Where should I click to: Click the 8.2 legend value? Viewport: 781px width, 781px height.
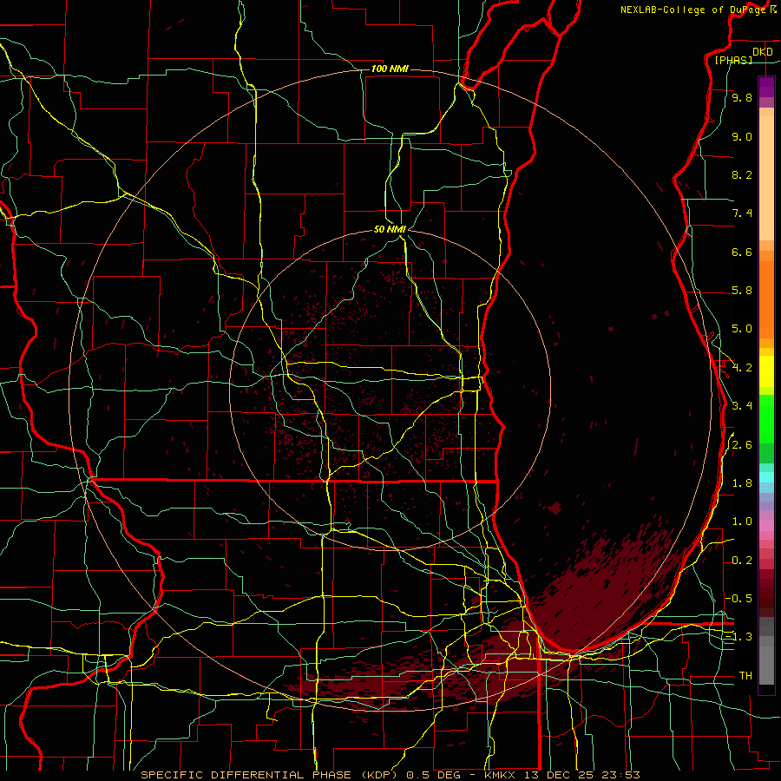tap(742, 174)
